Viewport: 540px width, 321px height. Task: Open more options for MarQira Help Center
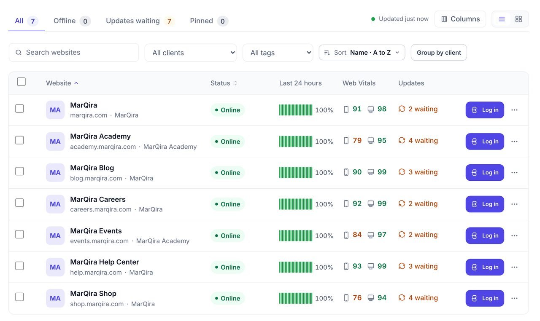514,267
